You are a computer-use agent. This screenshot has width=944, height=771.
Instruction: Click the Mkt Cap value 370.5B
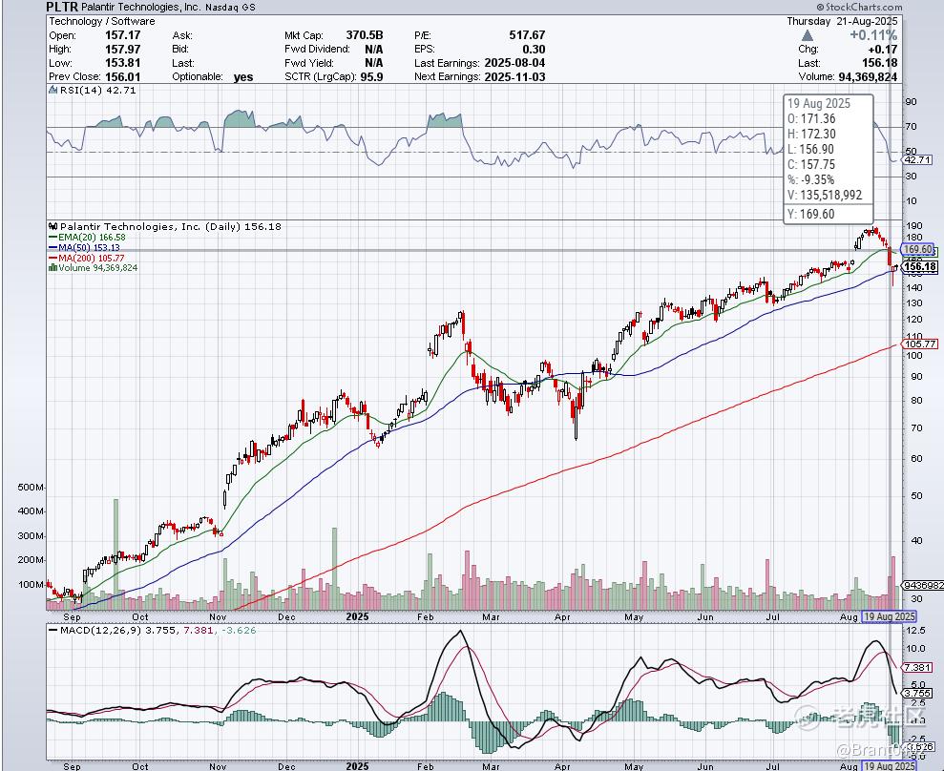pyautogui.click(x=365, y=35)
